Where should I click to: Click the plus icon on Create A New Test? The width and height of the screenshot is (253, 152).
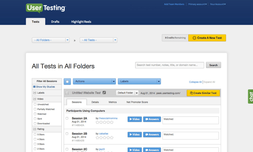[x=195, y=37]
